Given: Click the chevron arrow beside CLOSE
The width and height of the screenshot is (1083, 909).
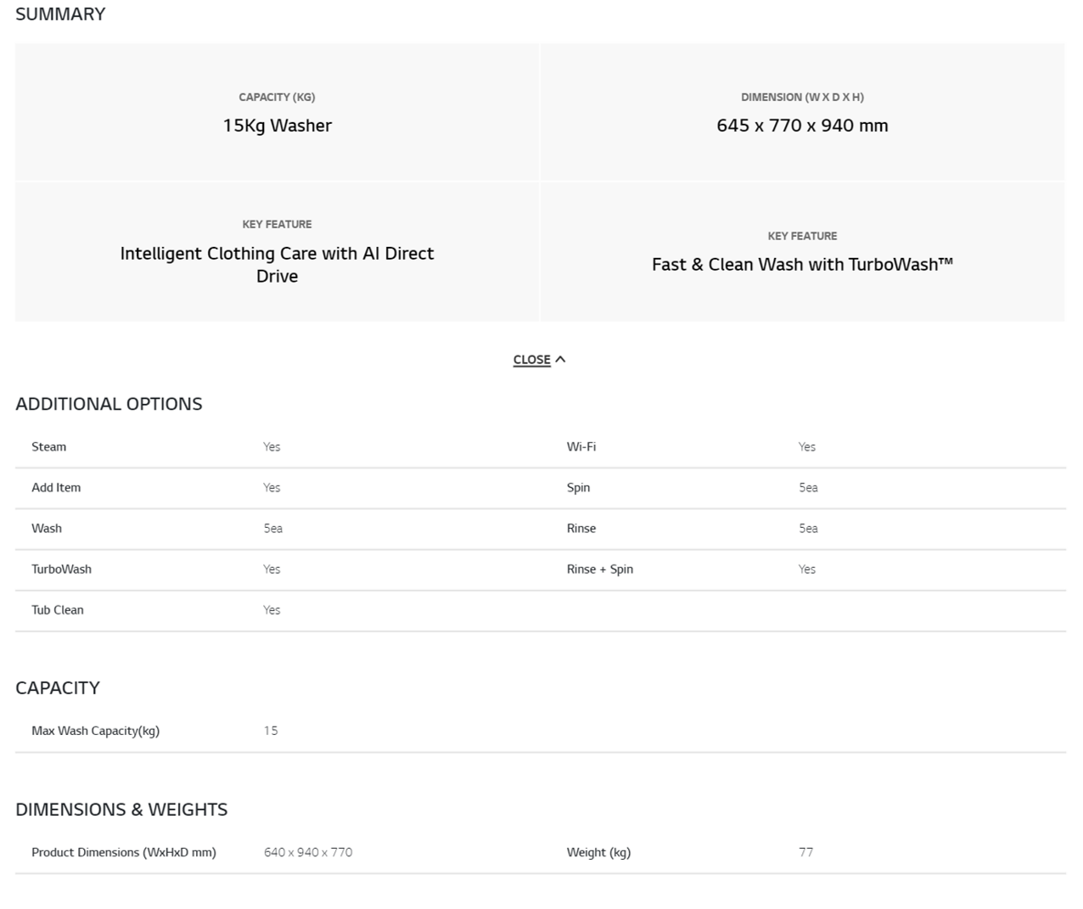Looking at the screenshot, I should click(x=560, y=360).
